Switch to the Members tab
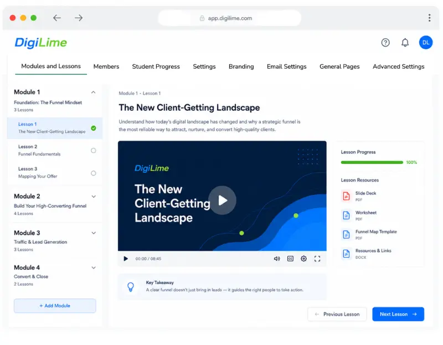 pos(106,66)
